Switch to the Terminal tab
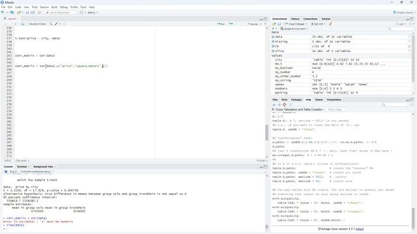 point(22,166)
